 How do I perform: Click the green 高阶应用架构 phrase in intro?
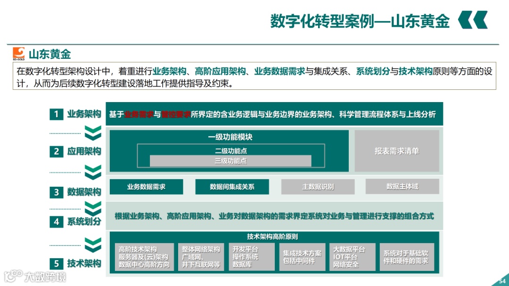(x=220, y=71)
